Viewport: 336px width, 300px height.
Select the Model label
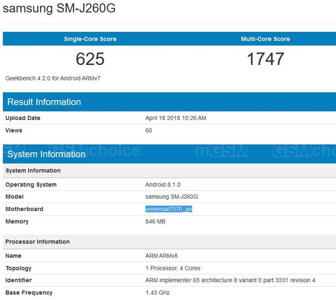pos(15,197)
